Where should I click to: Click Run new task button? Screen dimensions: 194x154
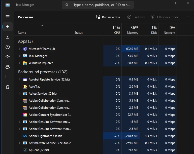point(108,17)
